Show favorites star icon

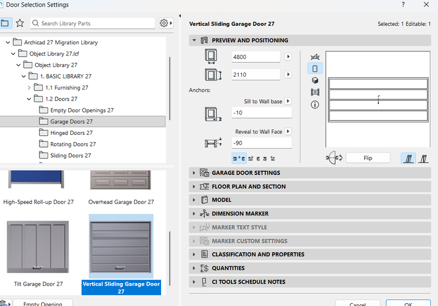[20, 23]
